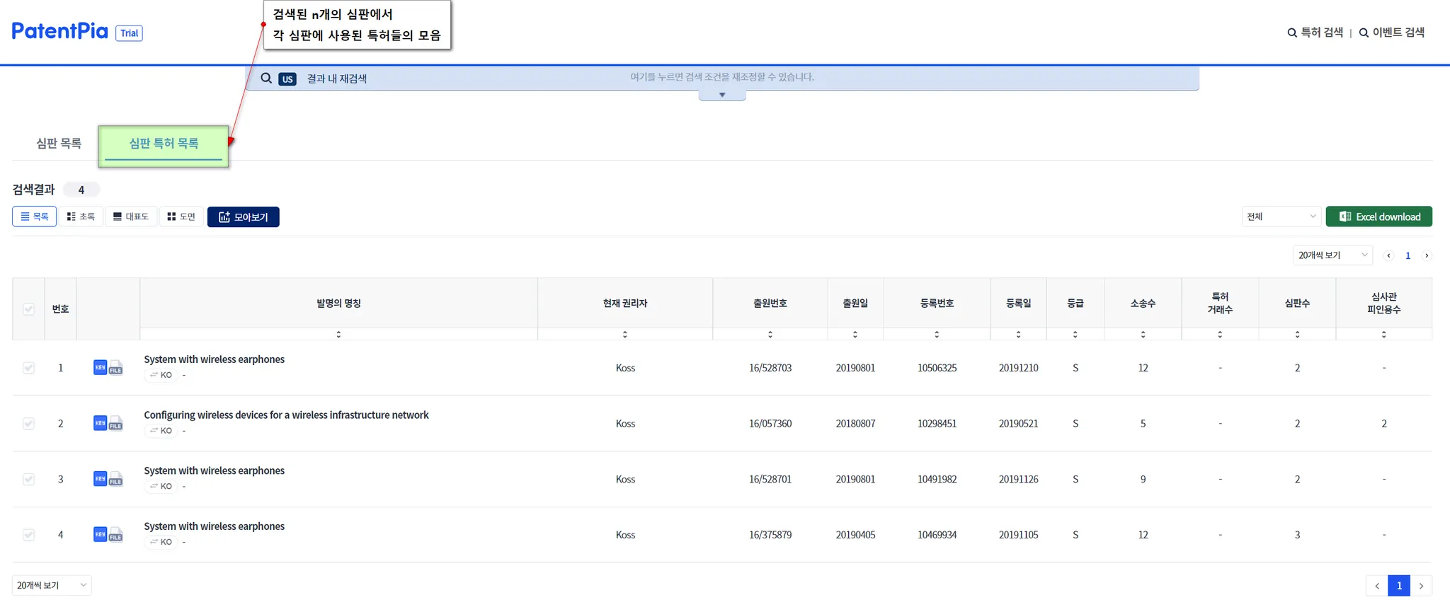Sort by 소송수 column sort arrows
1450x612 pixels.
click(1143, 334)
